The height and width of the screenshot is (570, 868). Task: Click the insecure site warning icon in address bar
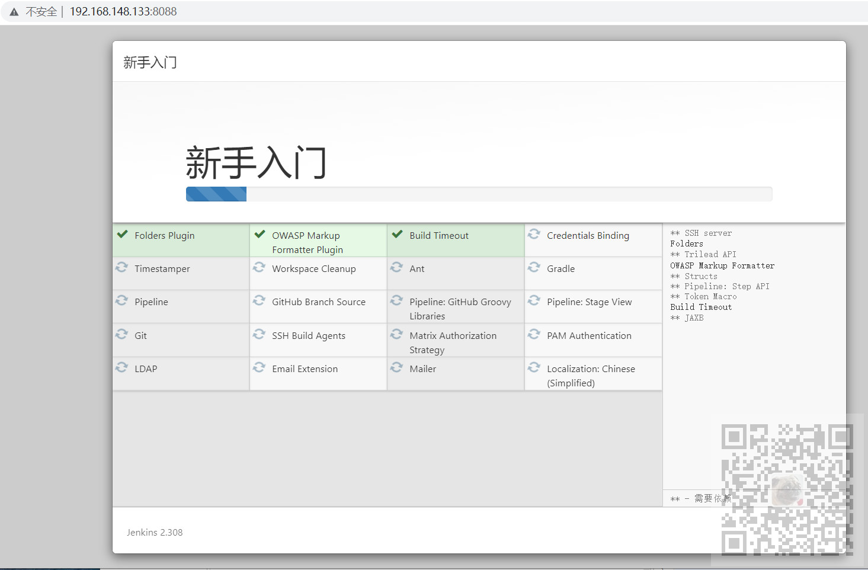tap(14, 12)
